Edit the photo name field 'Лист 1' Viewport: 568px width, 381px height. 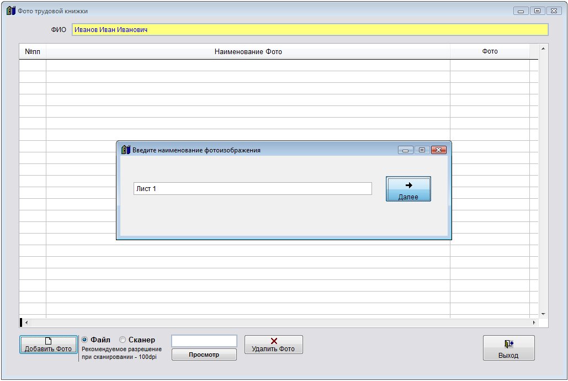(252, 188)
